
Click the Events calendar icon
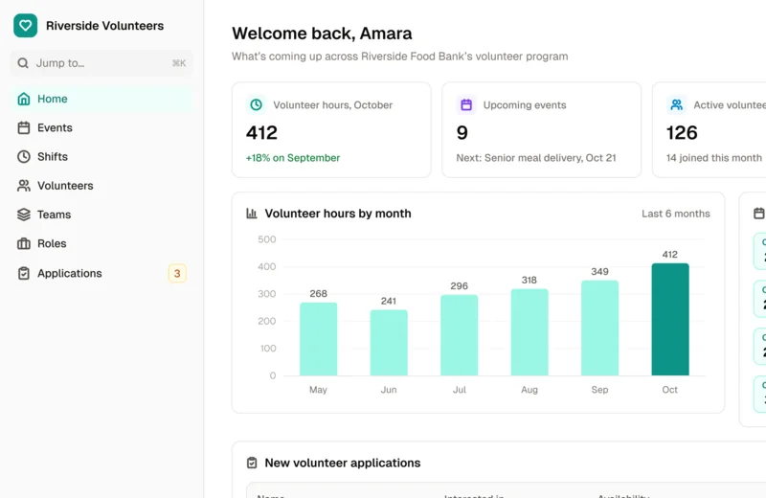pos(23,127)
